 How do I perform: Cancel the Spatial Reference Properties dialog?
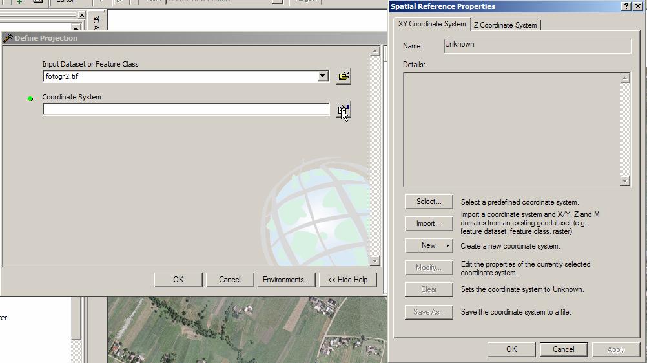tap(563, 349)
